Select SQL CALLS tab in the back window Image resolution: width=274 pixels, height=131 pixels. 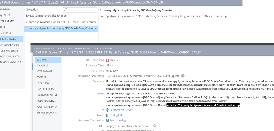click(x=12, y=16)
